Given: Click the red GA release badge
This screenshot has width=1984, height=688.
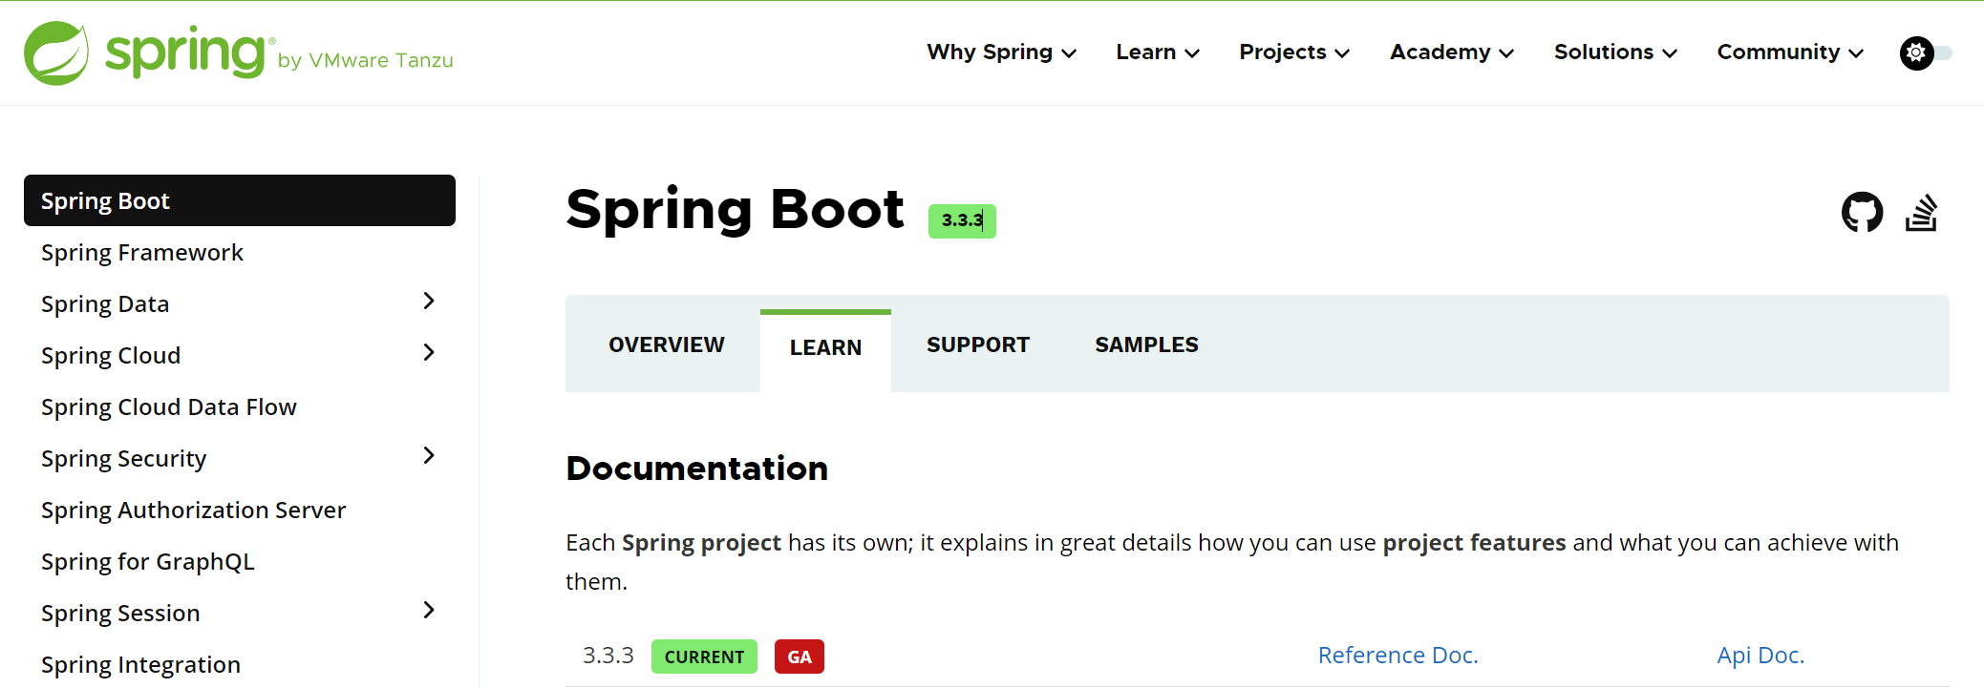Looking at the screenshot, I should click(800, 657).
